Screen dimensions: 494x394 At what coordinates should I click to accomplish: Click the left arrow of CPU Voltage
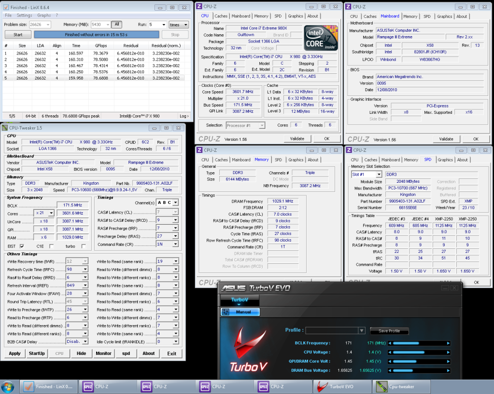click(x=390, y=352)
